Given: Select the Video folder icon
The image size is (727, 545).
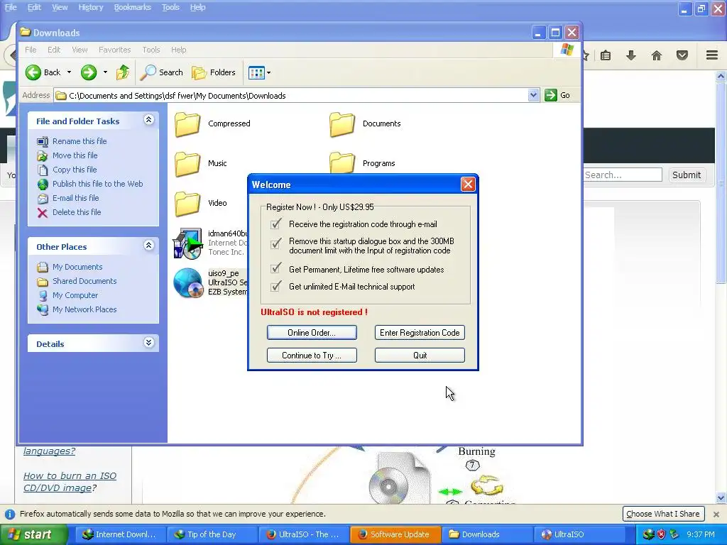Looking at the screenshot, I should click(x=187, y=204).
